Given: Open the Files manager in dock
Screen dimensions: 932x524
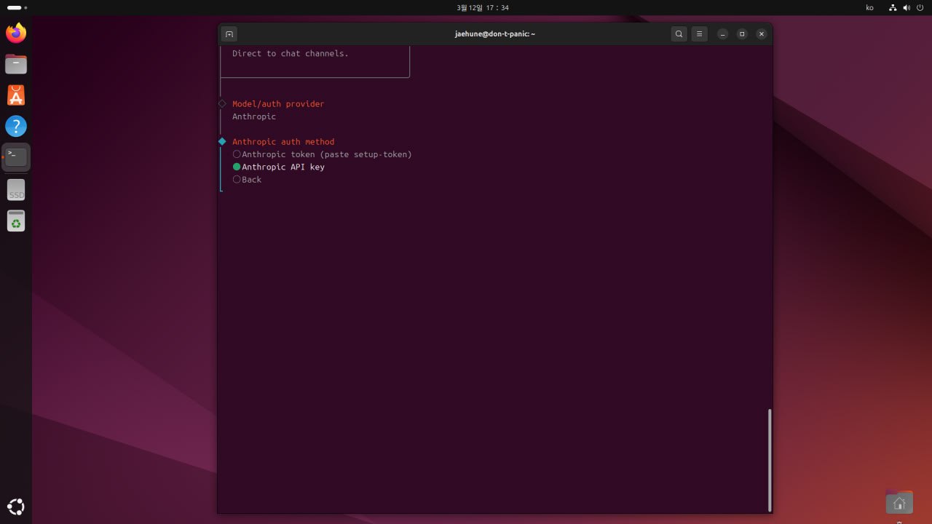Looking at the screenshot, I should click(15, 64).
